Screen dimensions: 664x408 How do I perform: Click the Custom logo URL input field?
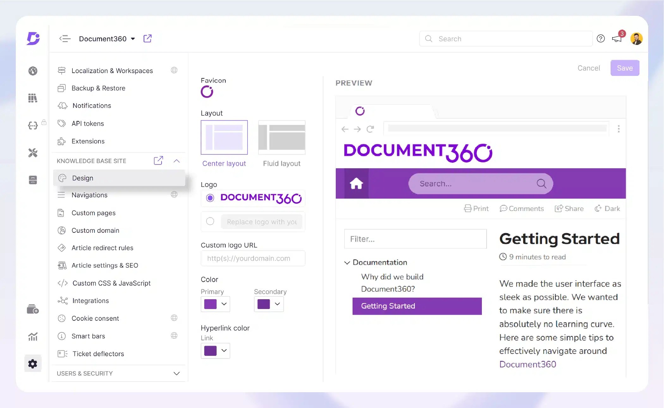tap(253, 258)
